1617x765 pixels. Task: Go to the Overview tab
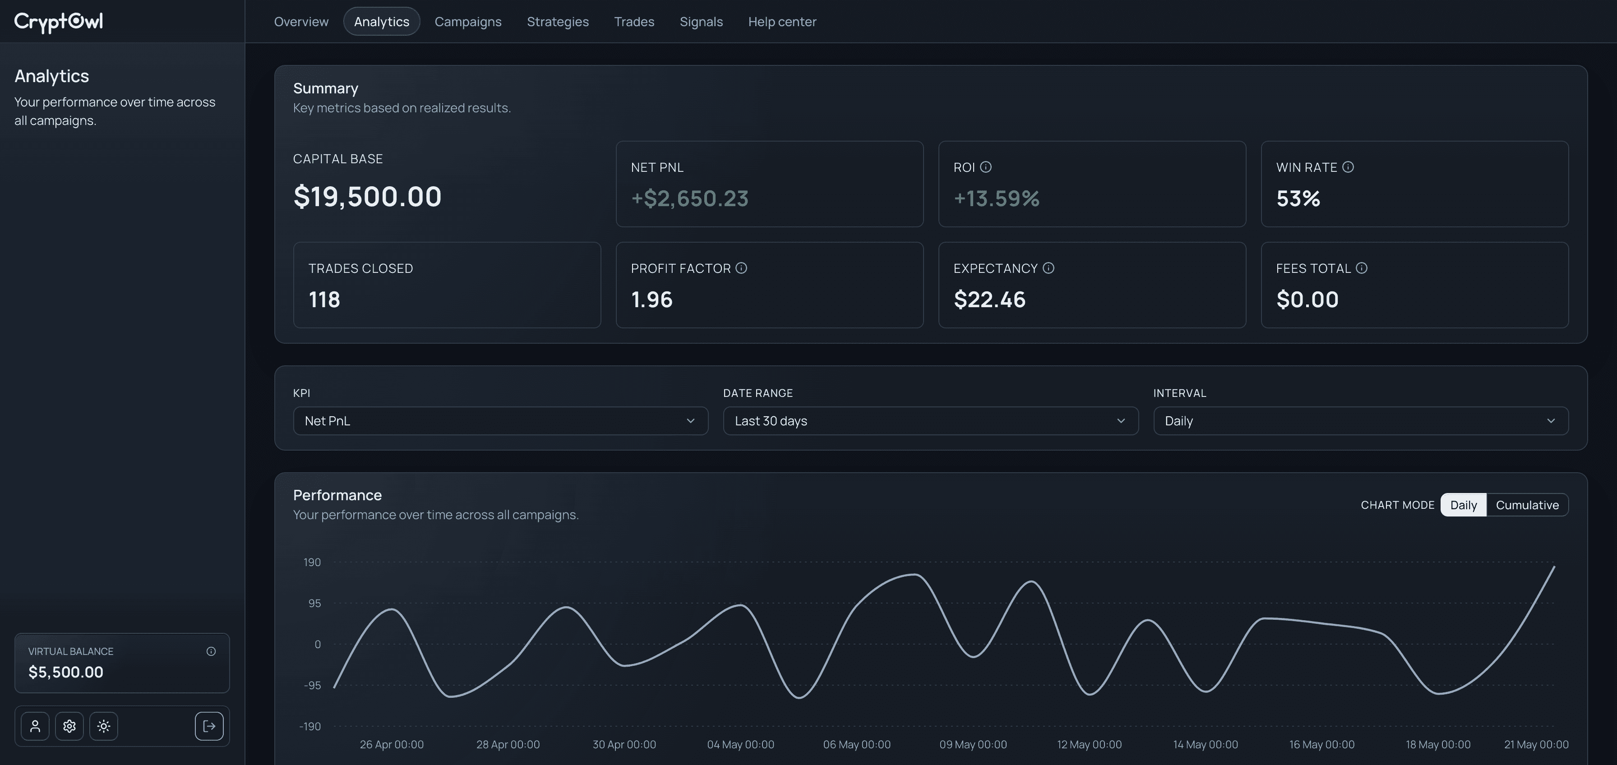tap(301, 21)
